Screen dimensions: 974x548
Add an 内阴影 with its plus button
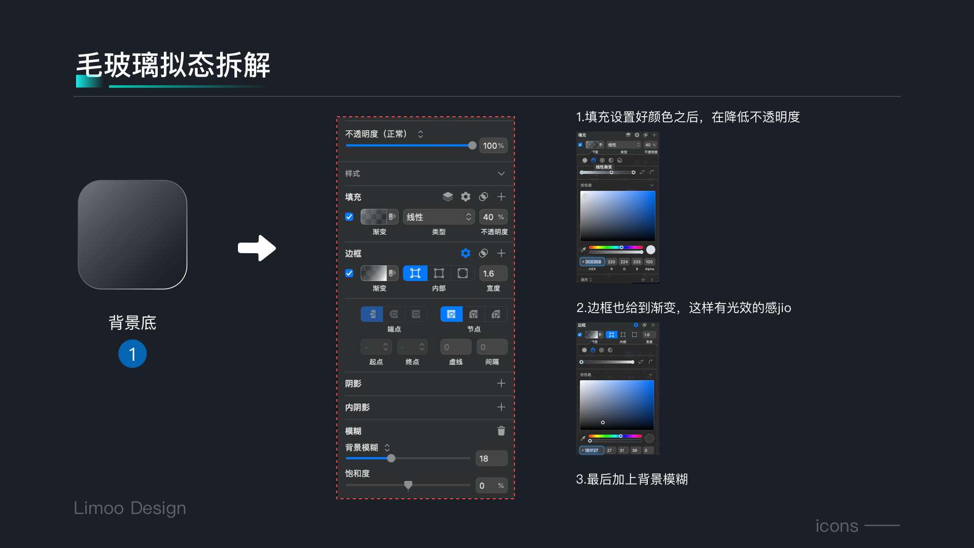pyautogui.click(x=501, y=407)
